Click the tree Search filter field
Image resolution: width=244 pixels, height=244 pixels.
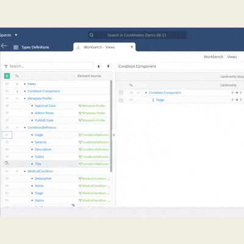(x=48, y=66)
